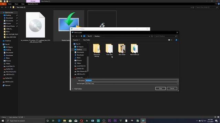The height and width of the screenshot is (123, 220).
Task: Click dialog Up one level arrow
Action: click(81, 36)
